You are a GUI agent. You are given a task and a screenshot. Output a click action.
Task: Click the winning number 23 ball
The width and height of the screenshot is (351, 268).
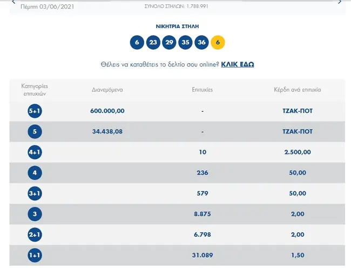[x=153, y=43]
